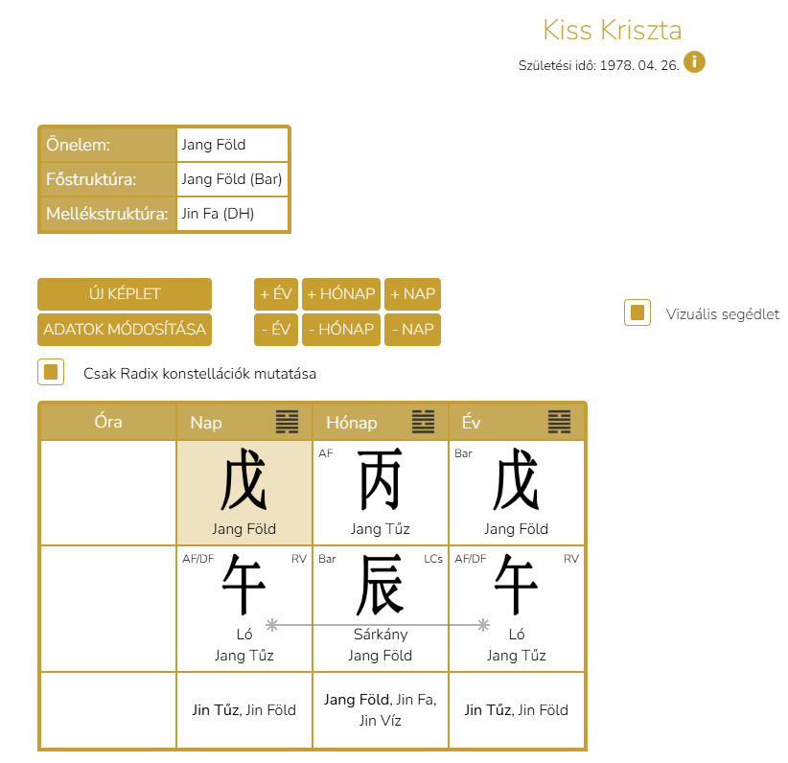Click the Hónap Jang Tűz stem character
The height and width of the screenshot is (763, 788).
(381, 480)
